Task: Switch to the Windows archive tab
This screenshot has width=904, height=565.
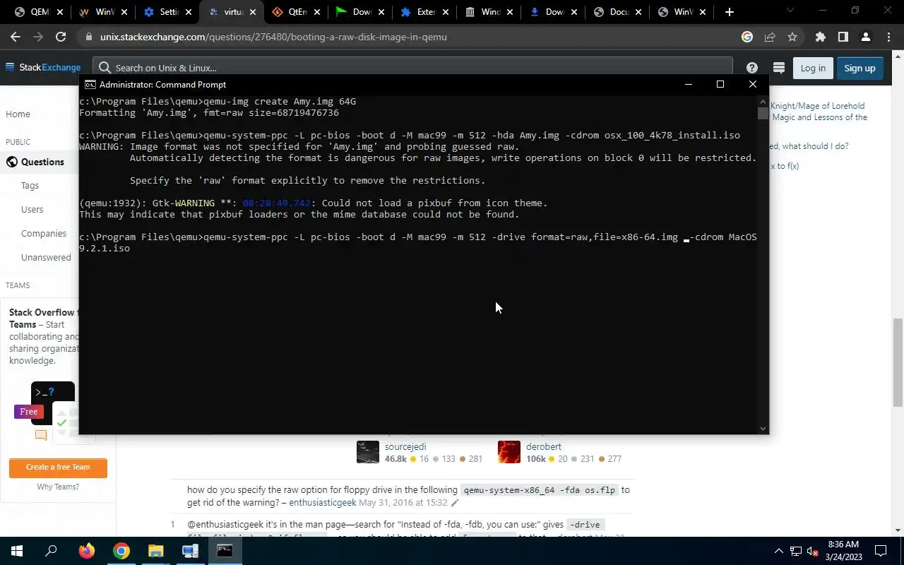Action: point(490,12)
